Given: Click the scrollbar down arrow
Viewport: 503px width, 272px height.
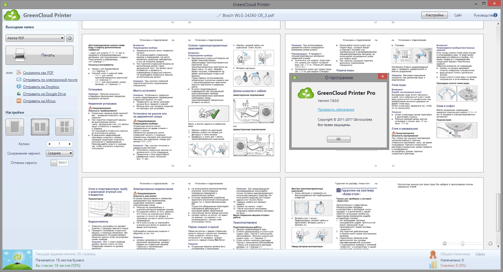Looking at the screenshot, I should coord(498,247).
